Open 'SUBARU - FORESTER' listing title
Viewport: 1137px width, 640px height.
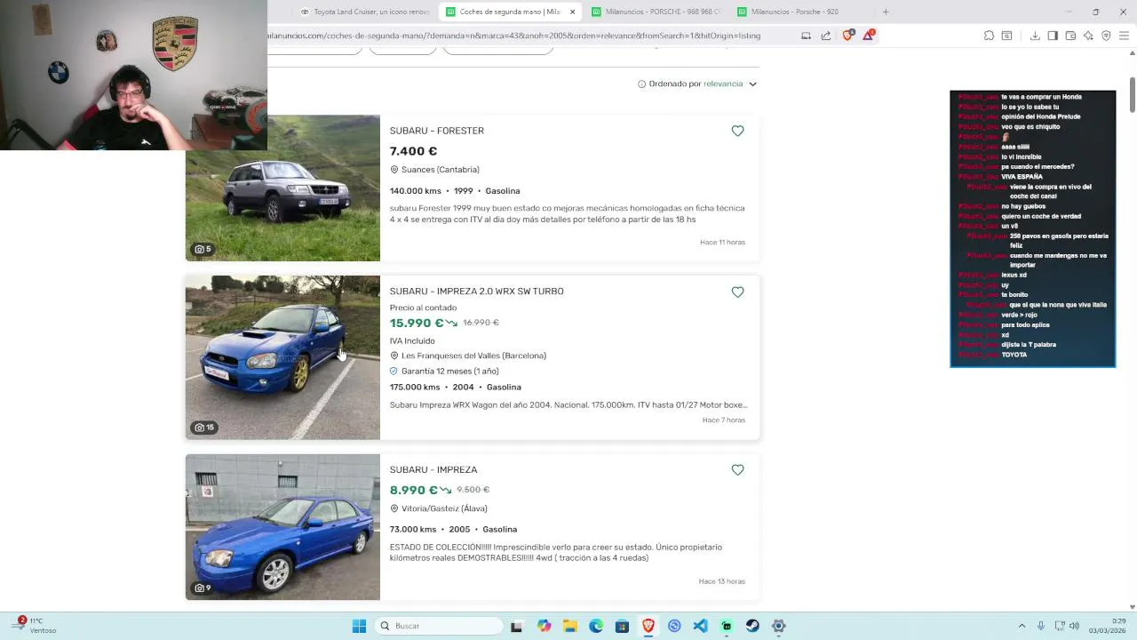coord(437,131)
